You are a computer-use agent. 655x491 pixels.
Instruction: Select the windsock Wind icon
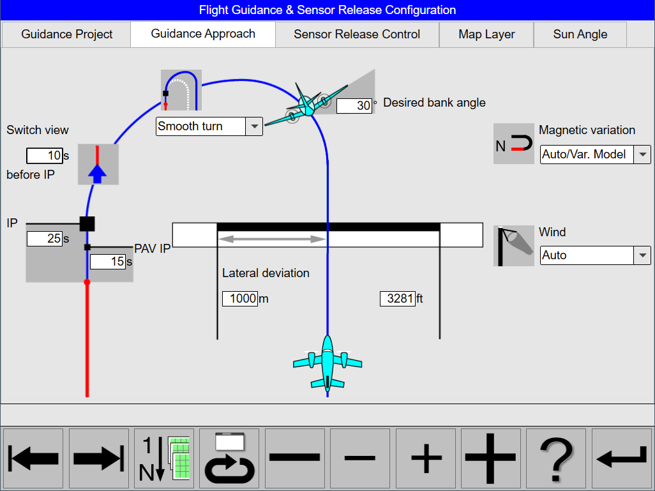coord(513,245)
